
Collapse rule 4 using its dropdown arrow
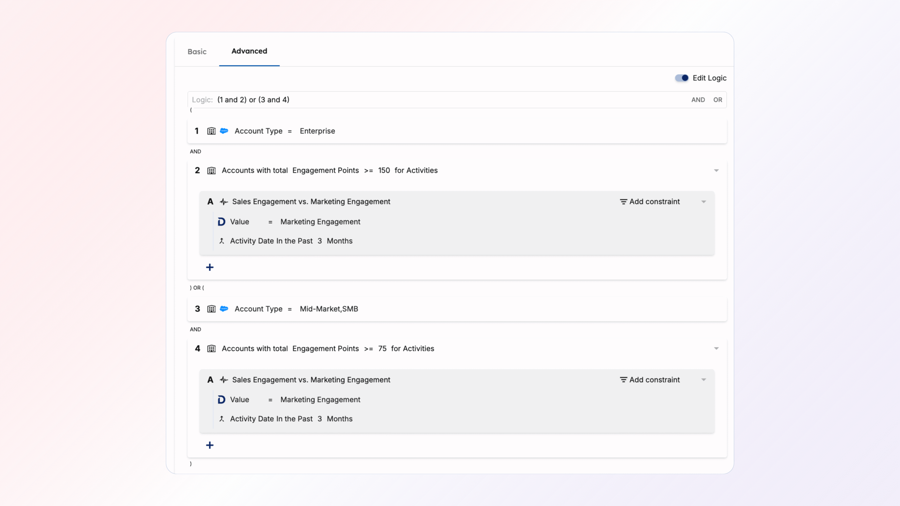coord(716,349)
